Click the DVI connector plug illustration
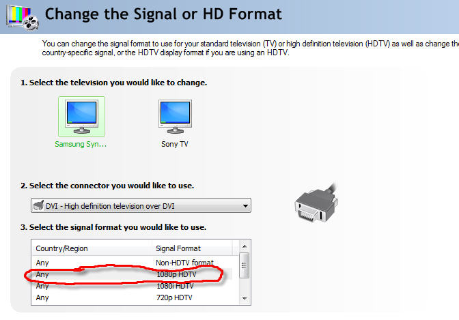 [x=315, y=201]
